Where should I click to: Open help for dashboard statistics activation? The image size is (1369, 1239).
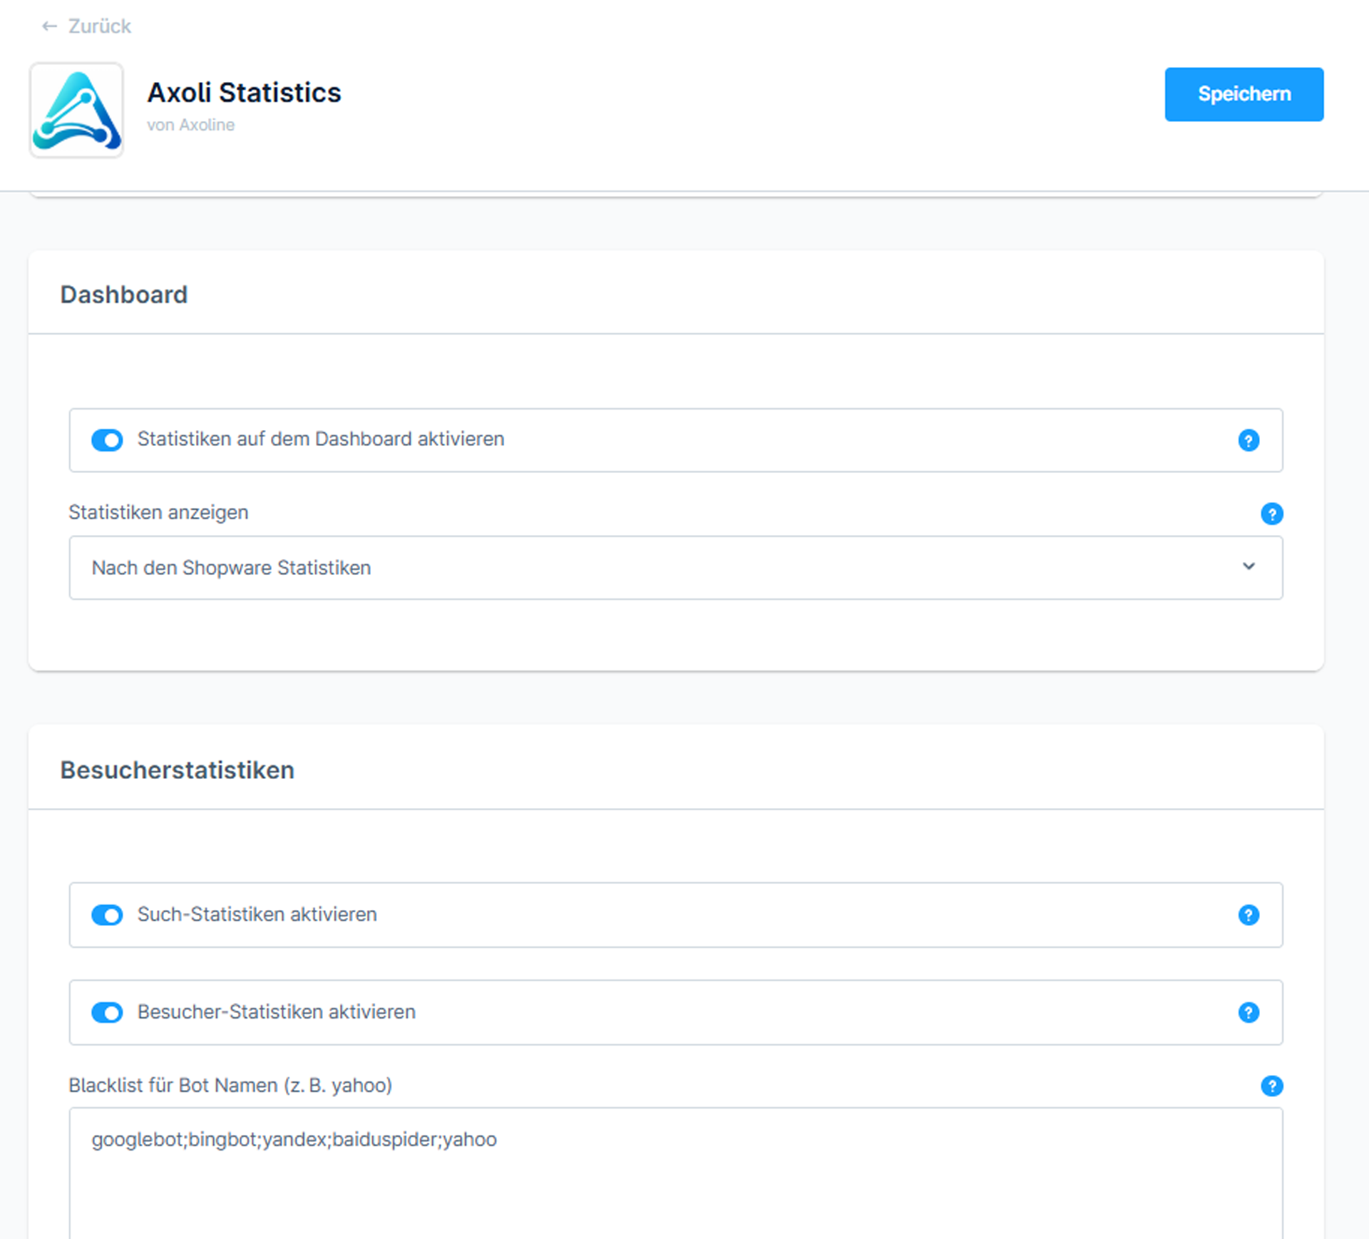click(x=1248, y=440)
